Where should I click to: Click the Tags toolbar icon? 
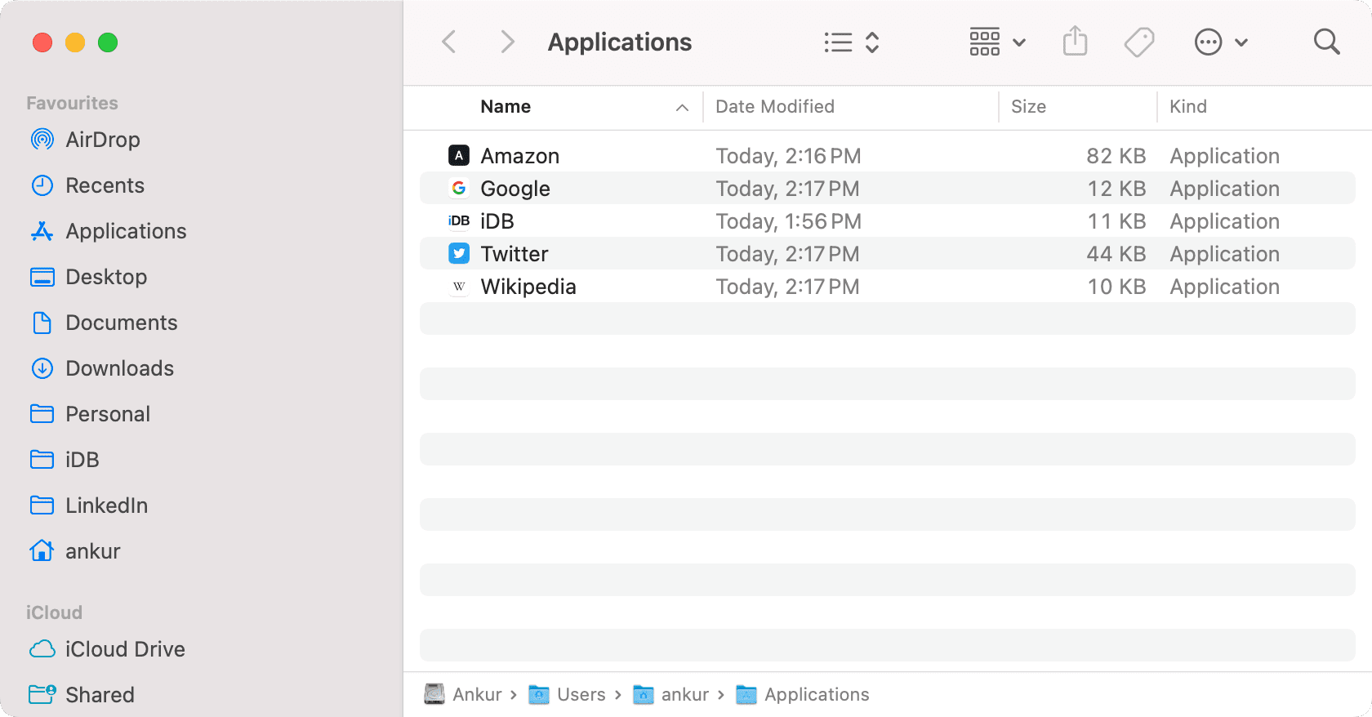[1139, 42]
